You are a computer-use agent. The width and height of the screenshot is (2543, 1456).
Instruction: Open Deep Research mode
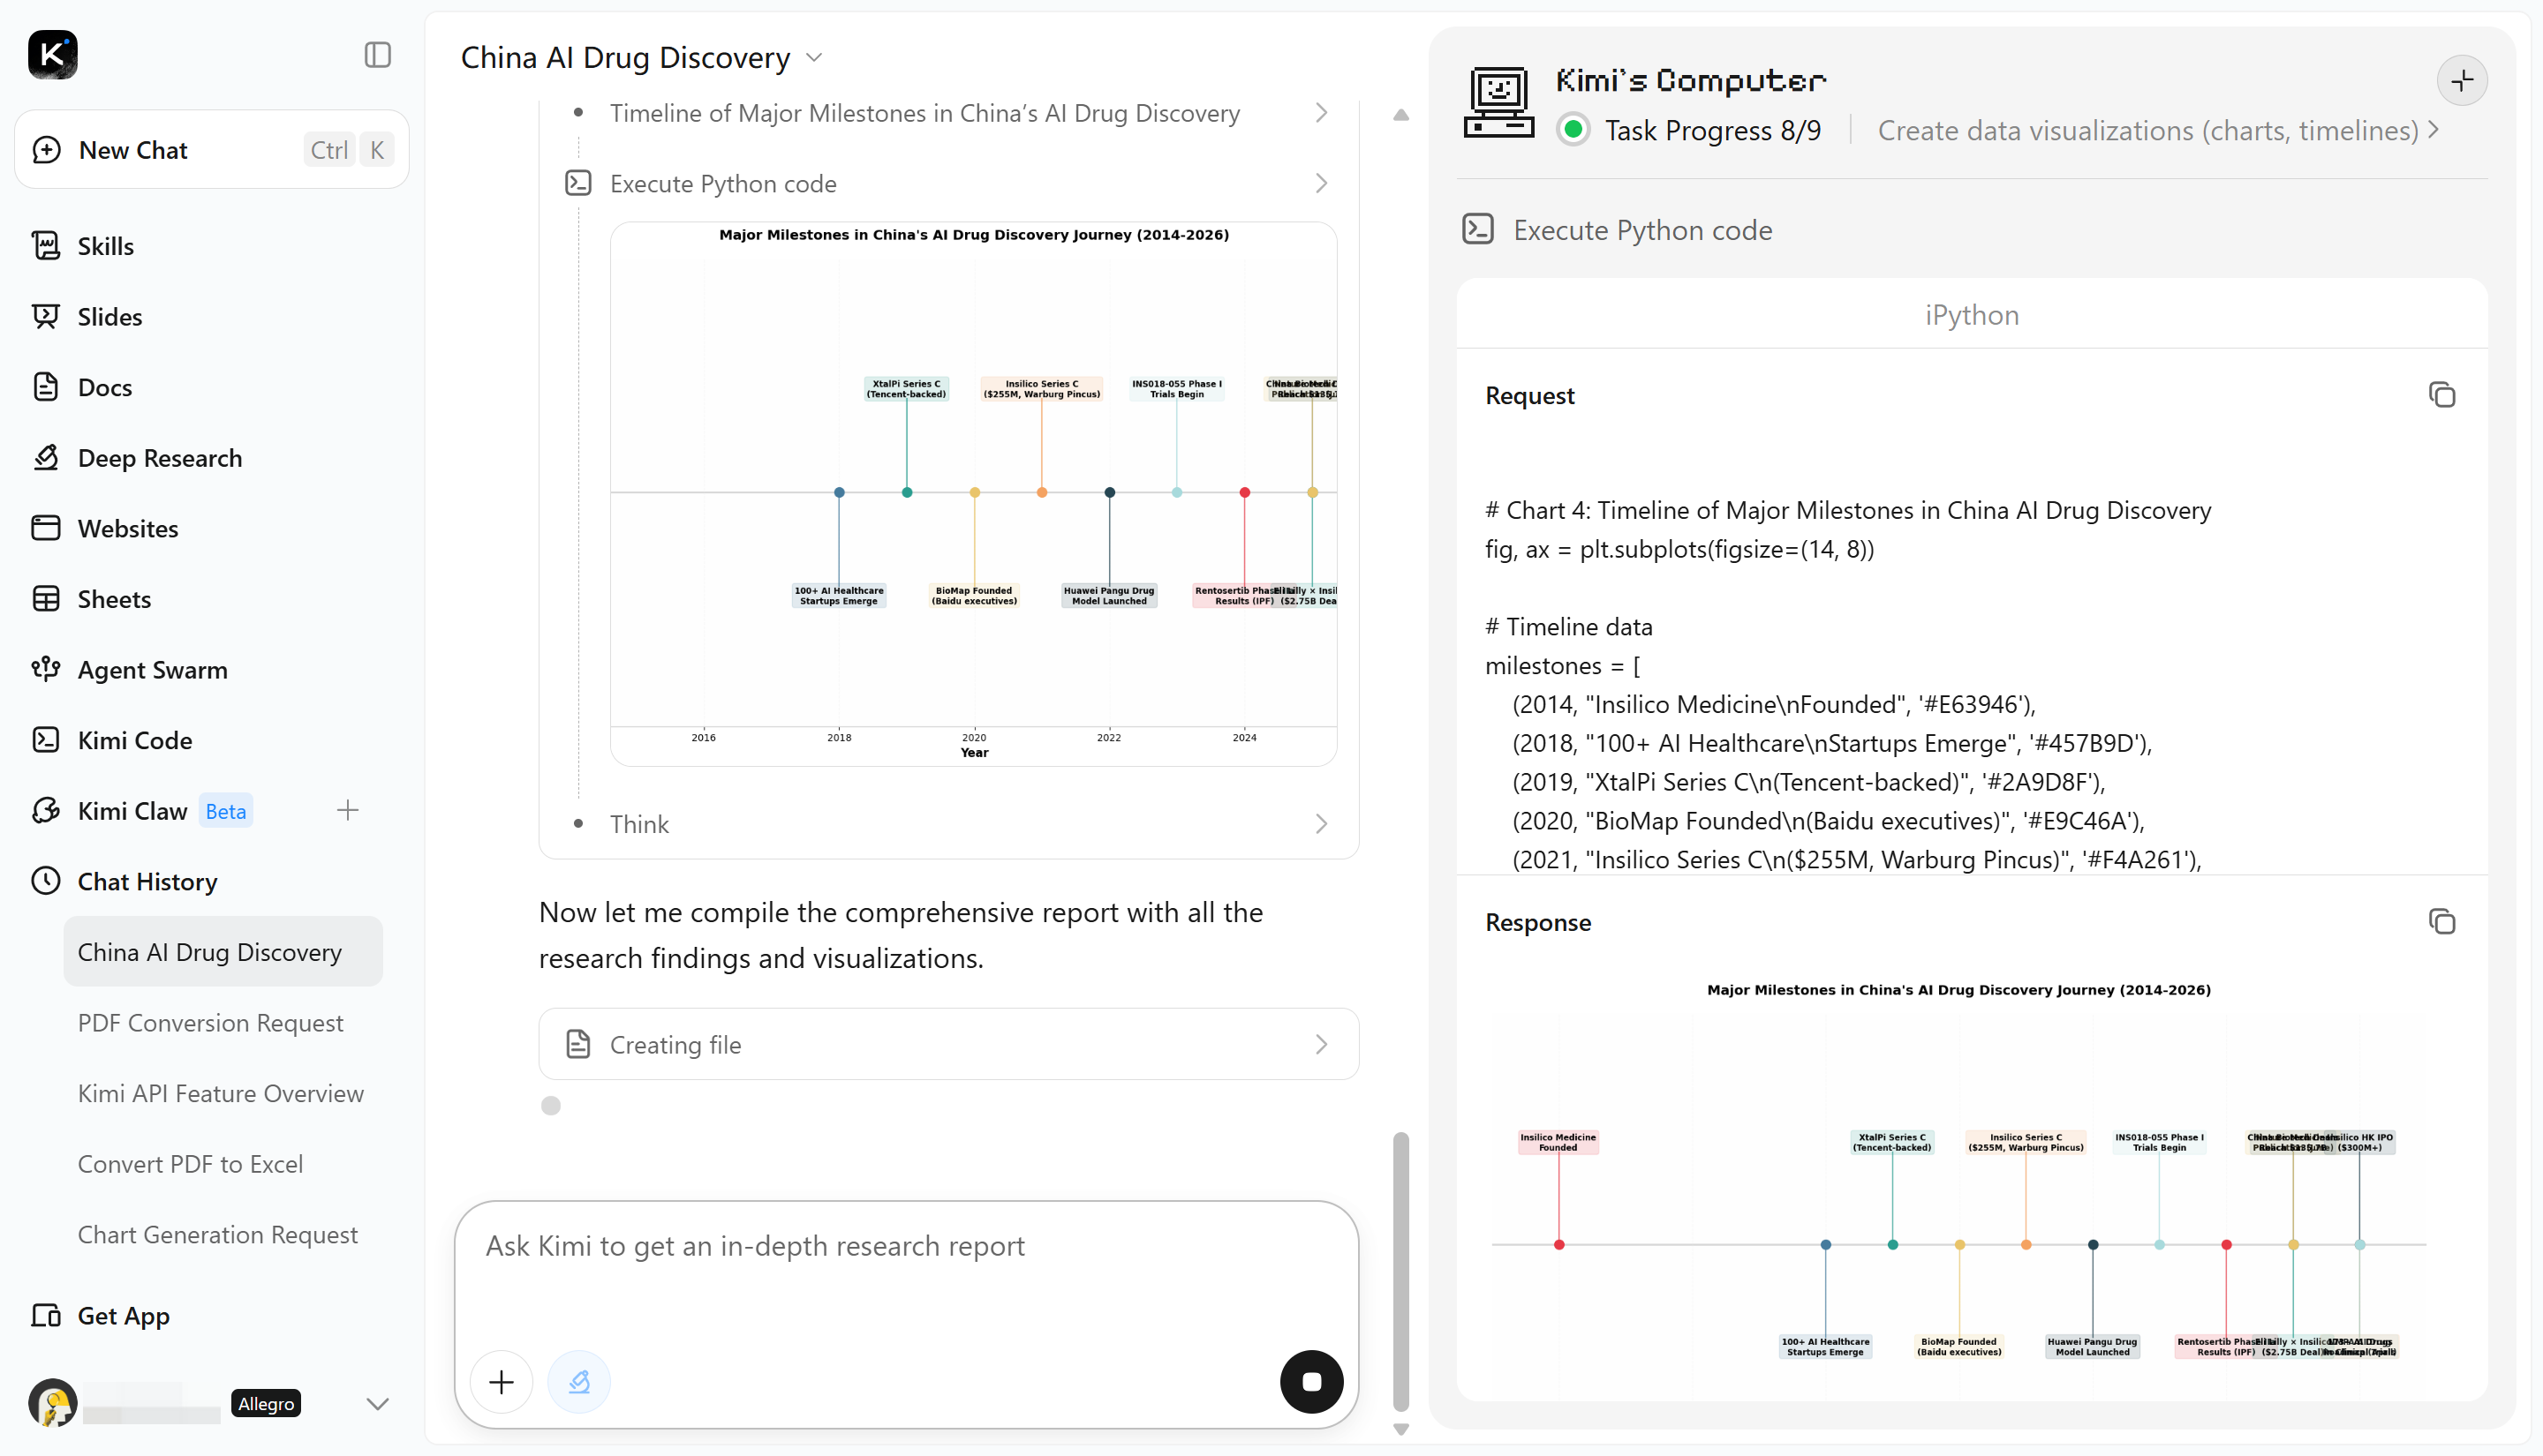pos(160,458)
